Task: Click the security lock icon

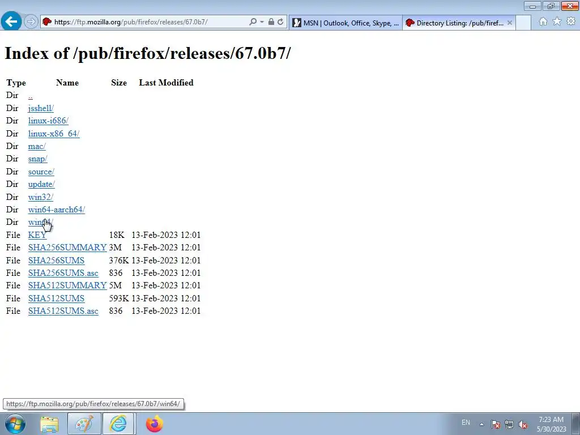Action: 271,22
